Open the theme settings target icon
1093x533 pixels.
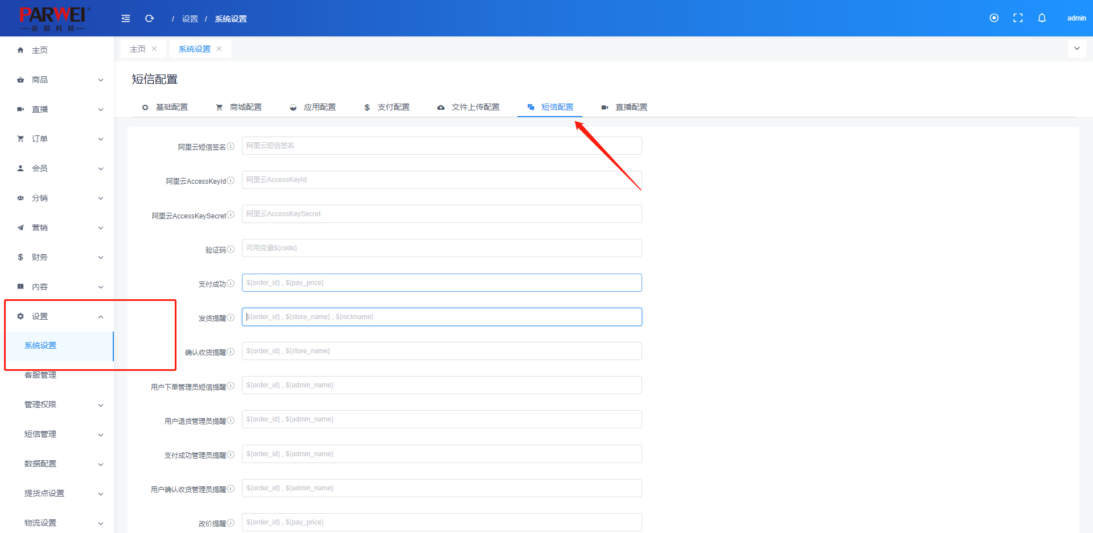[x=994, y=18]
